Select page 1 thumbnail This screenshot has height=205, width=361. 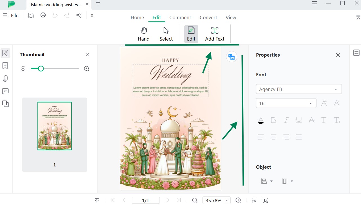55,126
